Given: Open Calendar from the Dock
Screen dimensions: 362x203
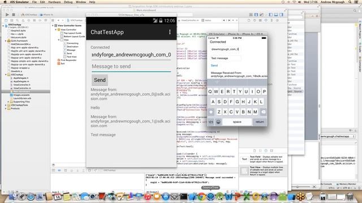Looking at the screenshot, I should [58, 197].
